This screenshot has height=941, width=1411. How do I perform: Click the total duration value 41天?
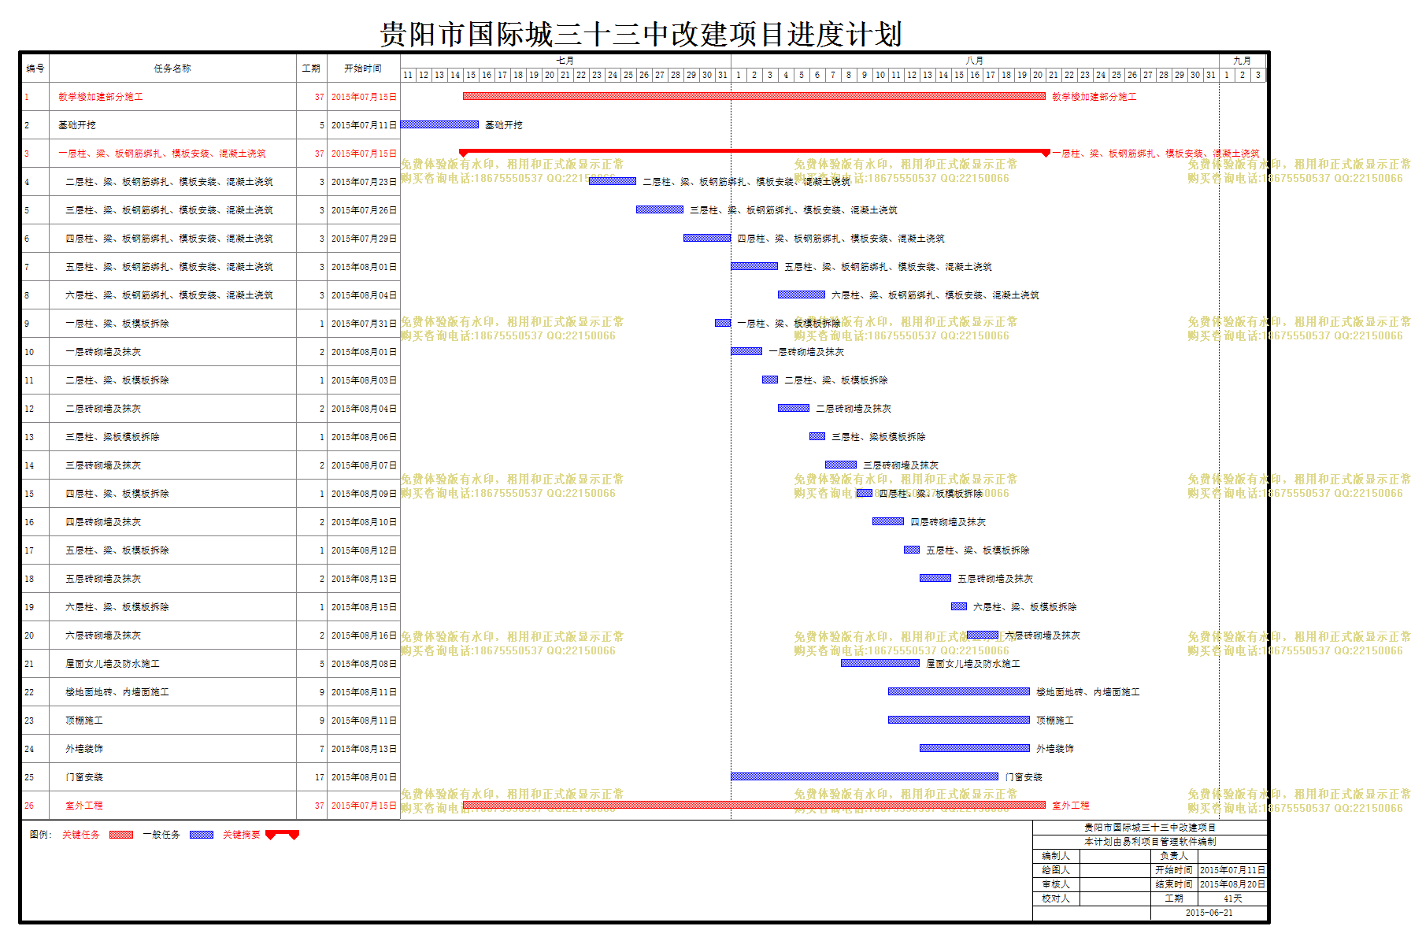1232,898
